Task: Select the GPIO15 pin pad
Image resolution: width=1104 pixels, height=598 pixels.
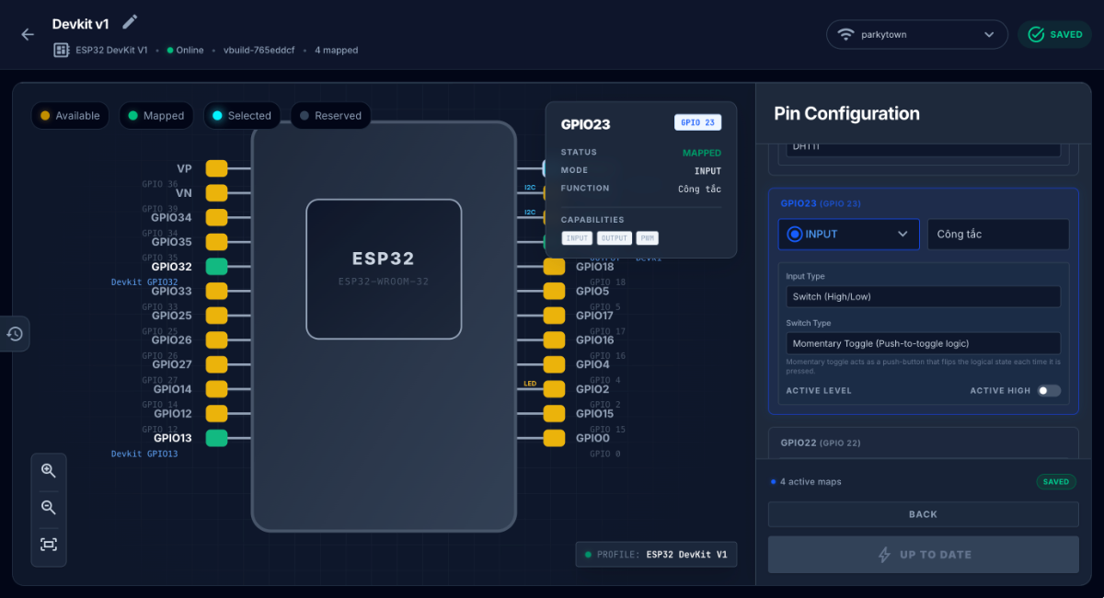Action: (554, 413)
